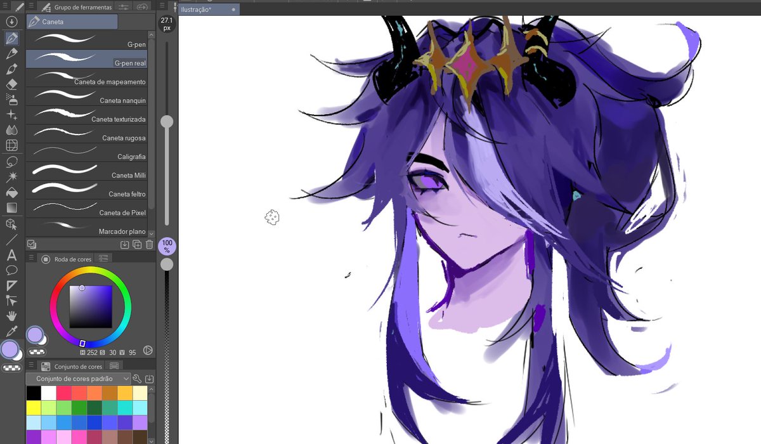Select the straight Line figure tool

coord(11,240)
